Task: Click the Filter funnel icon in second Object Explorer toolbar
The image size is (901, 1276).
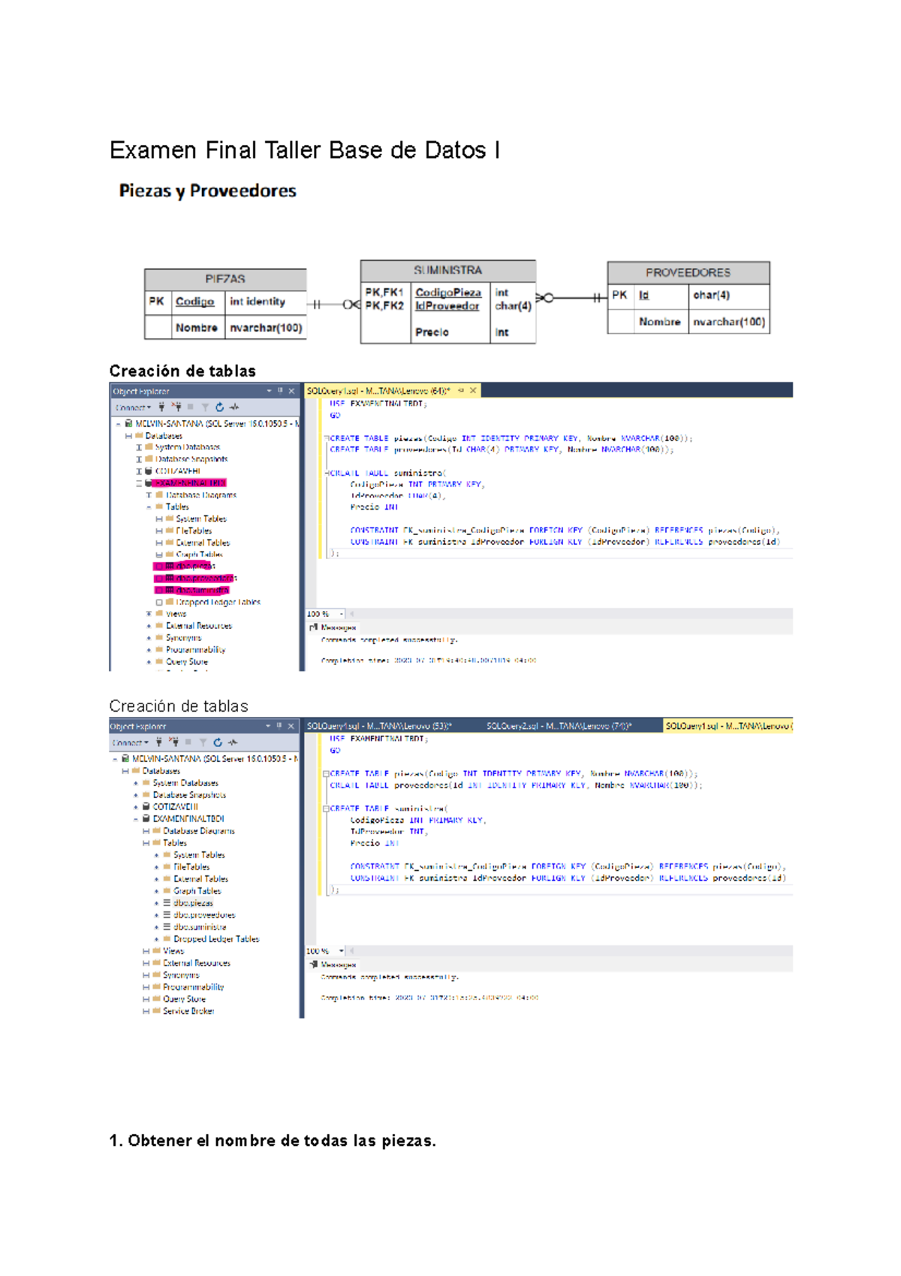Action: 203,742
